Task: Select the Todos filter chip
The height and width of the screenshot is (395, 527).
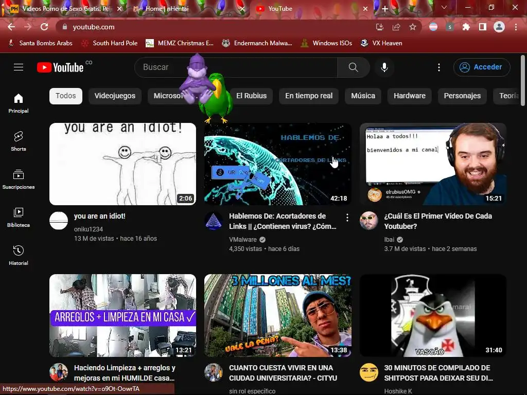Action: 66,96
